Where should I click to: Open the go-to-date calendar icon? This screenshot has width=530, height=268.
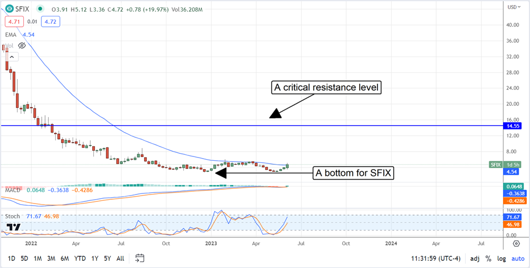point(140,258)
